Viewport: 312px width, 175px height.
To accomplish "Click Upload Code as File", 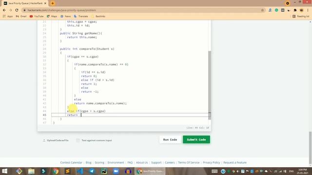I will (x=56, y=140).
